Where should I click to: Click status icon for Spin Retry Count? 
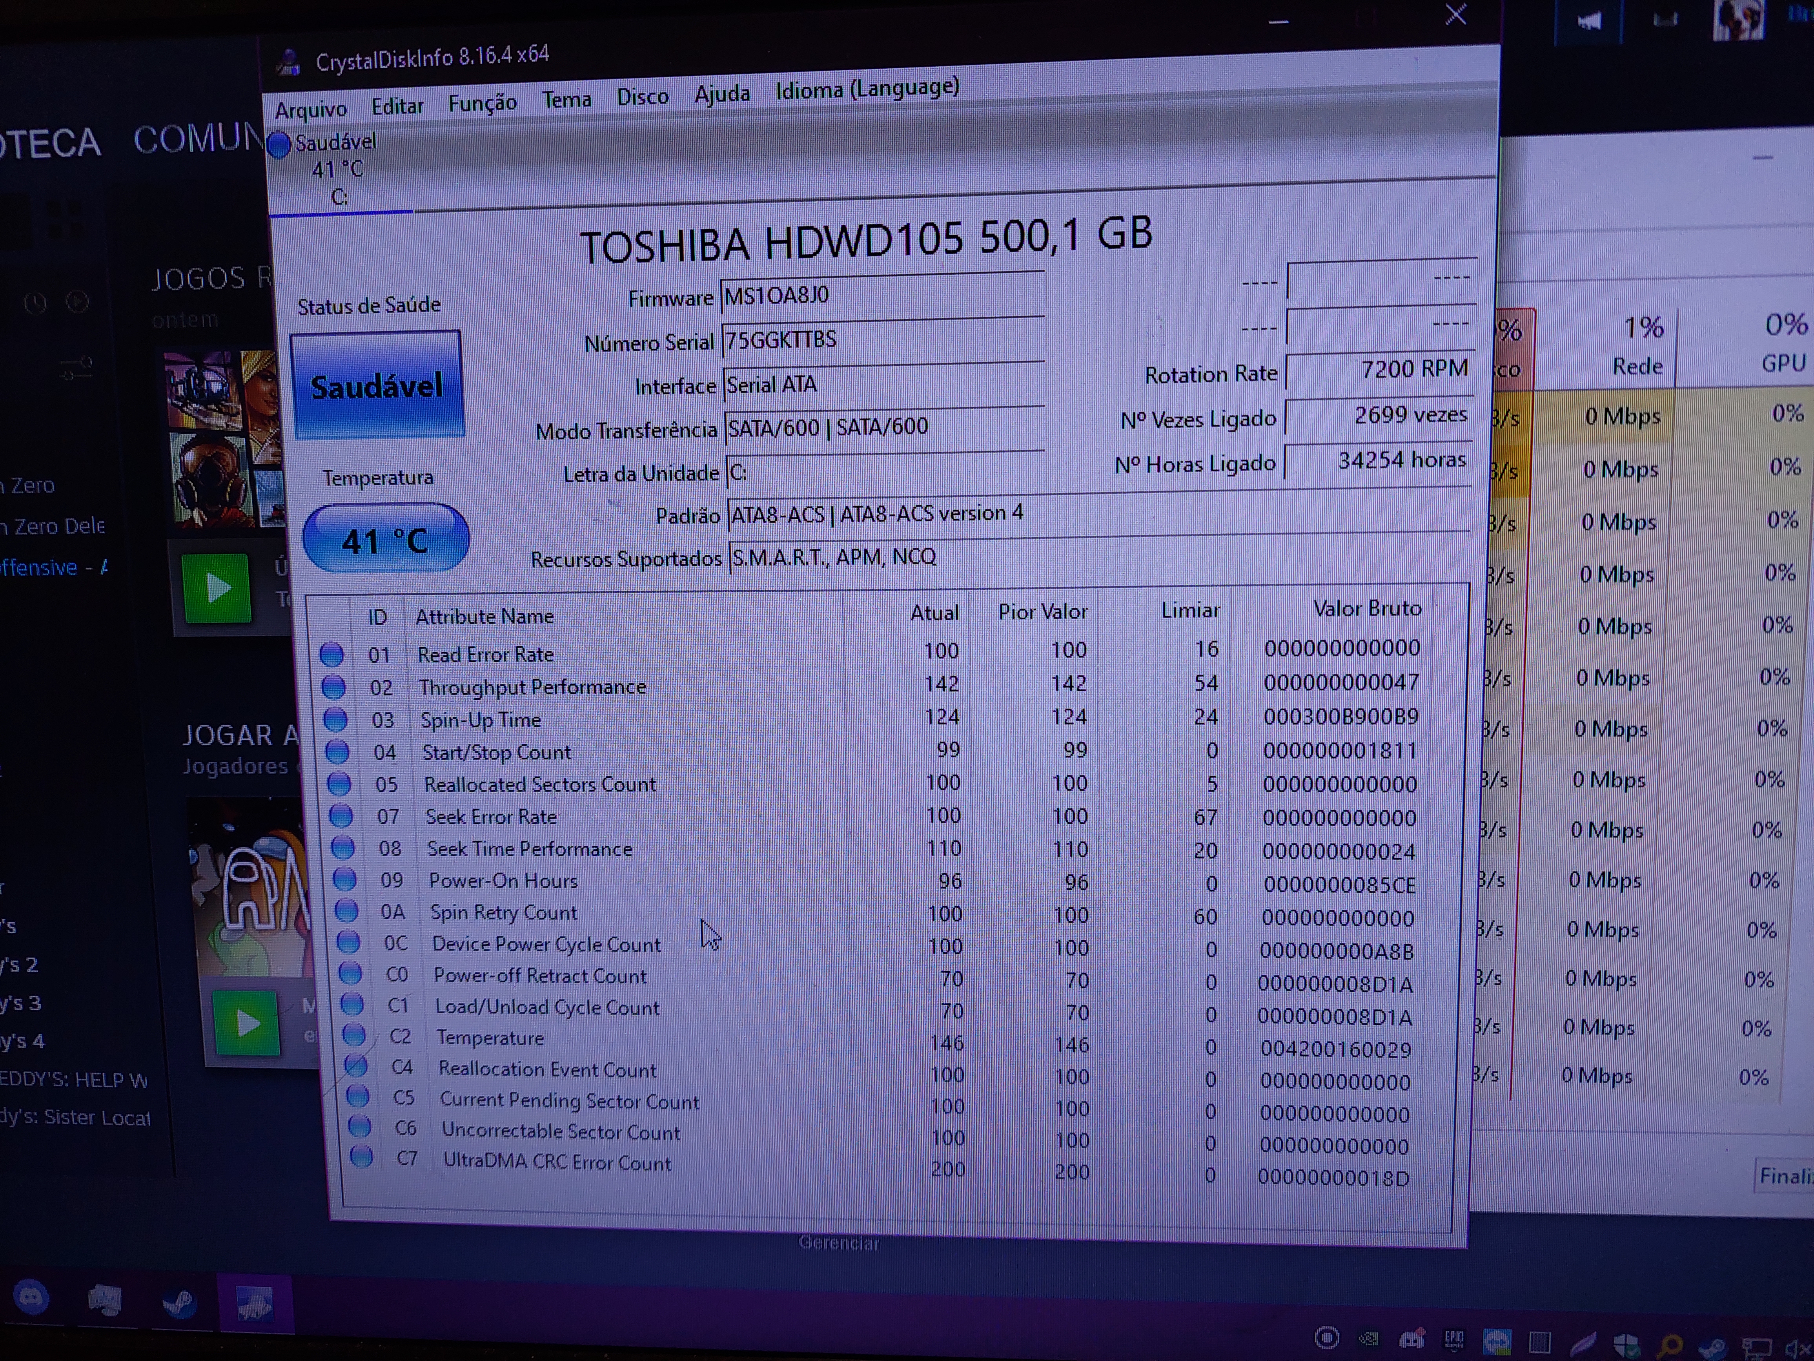(x=346, y=910)
